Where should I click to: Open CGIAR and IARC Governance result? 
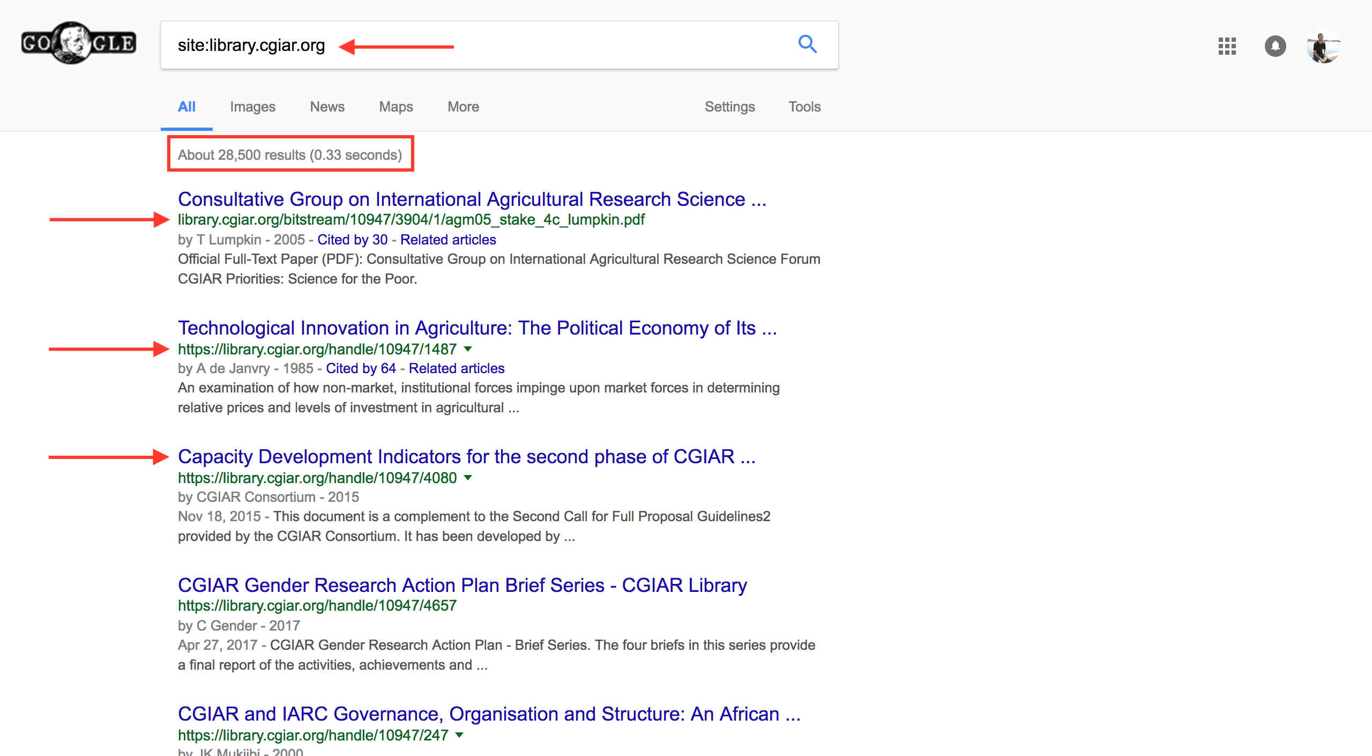coord(489,714)
